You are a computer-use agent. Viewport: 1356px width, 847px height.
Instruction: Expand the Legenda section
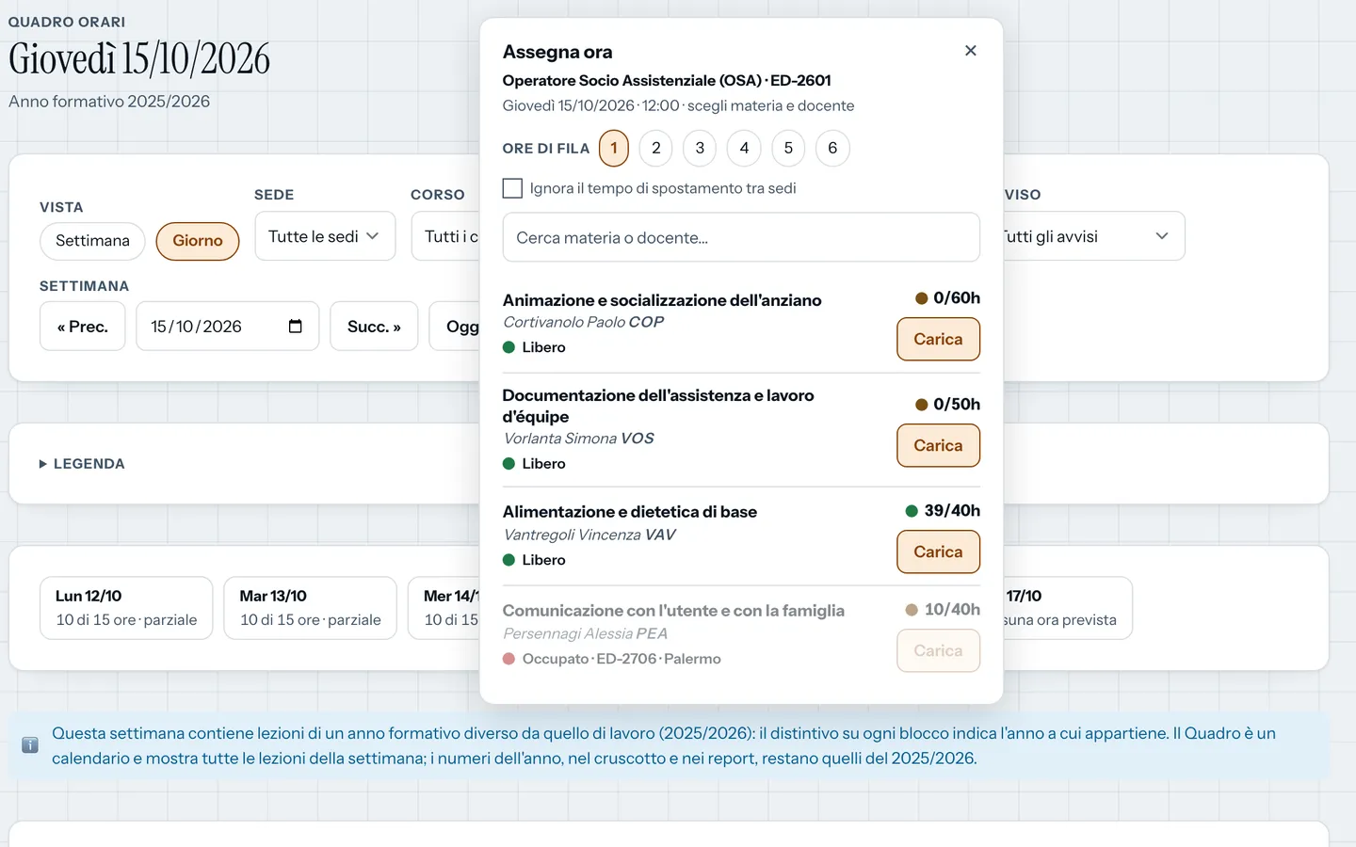[82, 464]
